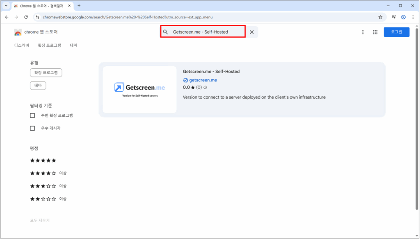This screenshot has width=420, height=239.
Task: Open the 확장 프로그램 navigation tab
Action: (50, 45)
